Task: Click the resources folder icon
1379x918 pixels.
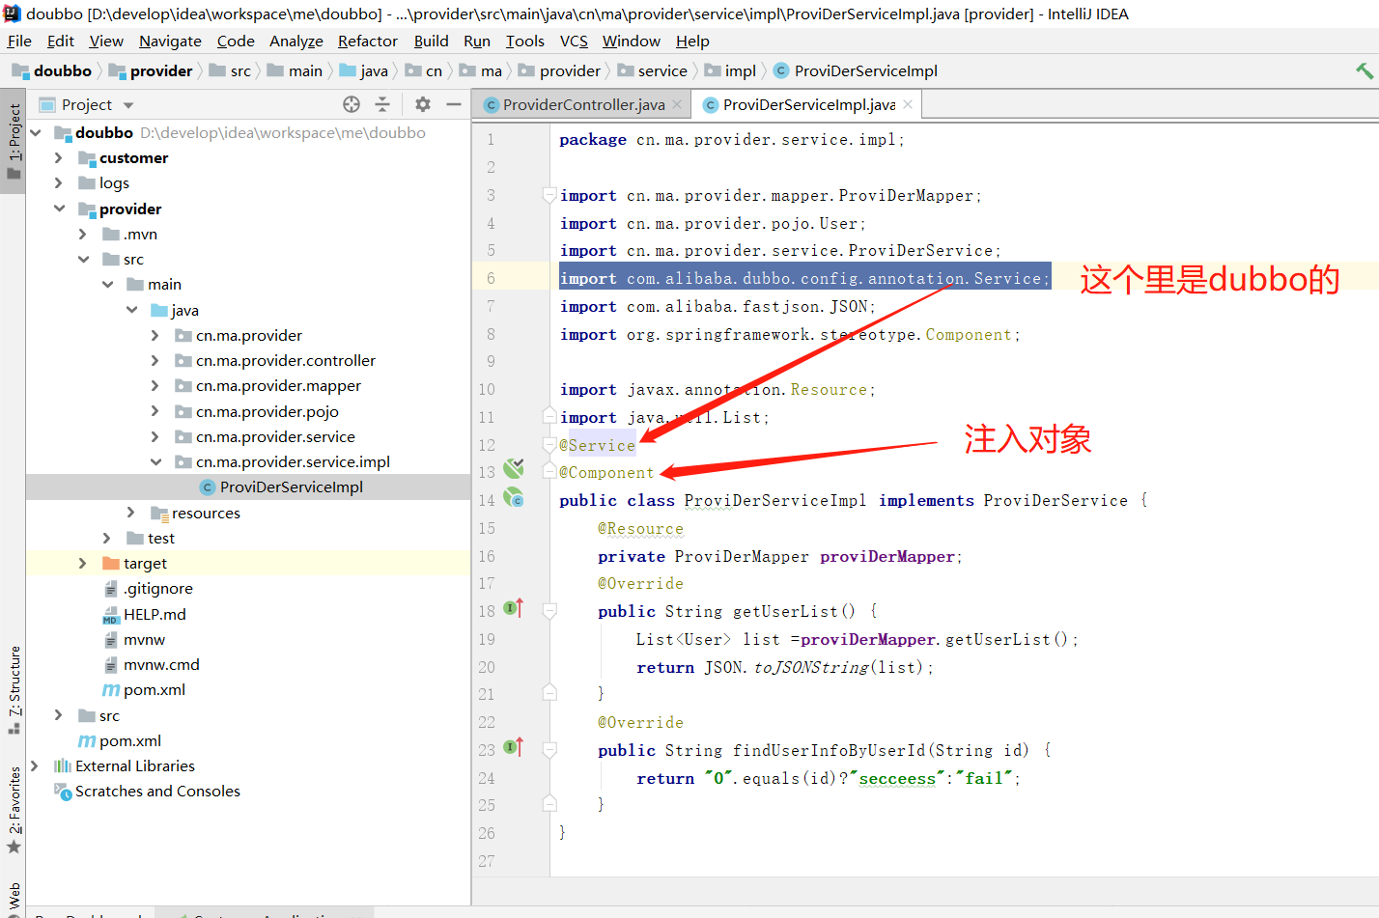Action: [159, 513]
